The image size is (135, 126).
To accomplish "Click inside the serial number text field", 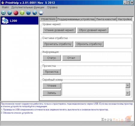I will 94,89.
